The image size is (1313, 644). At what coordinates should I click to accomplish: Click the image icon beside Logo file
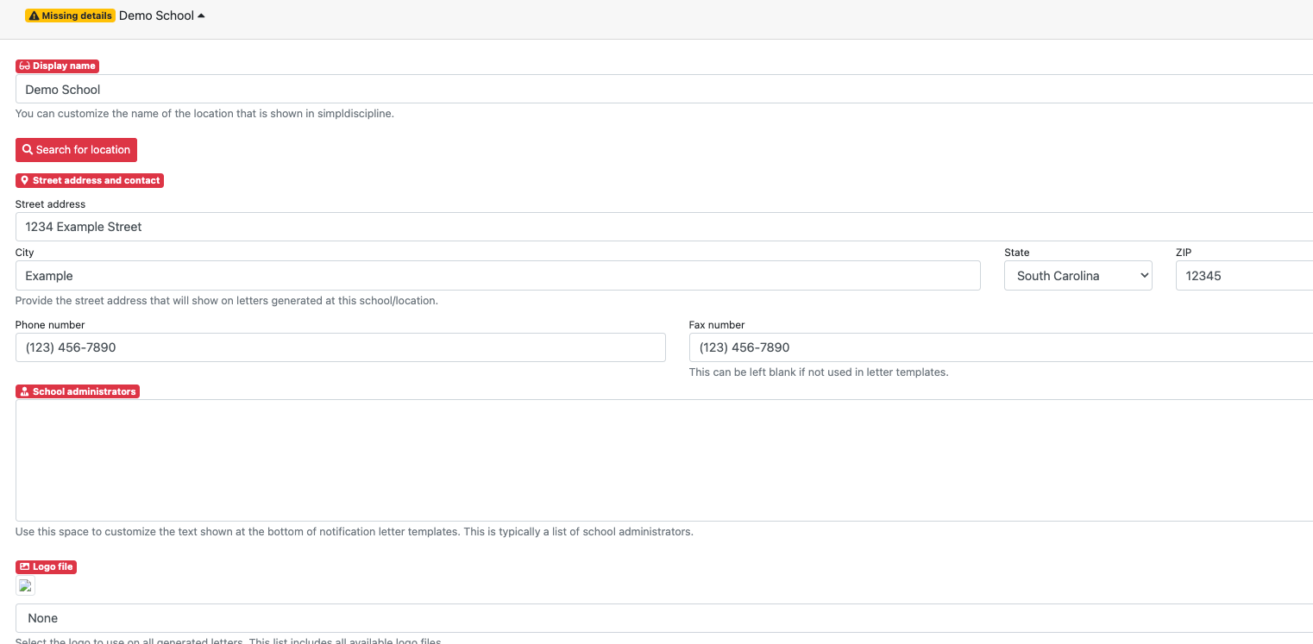[x=24, y=567]
